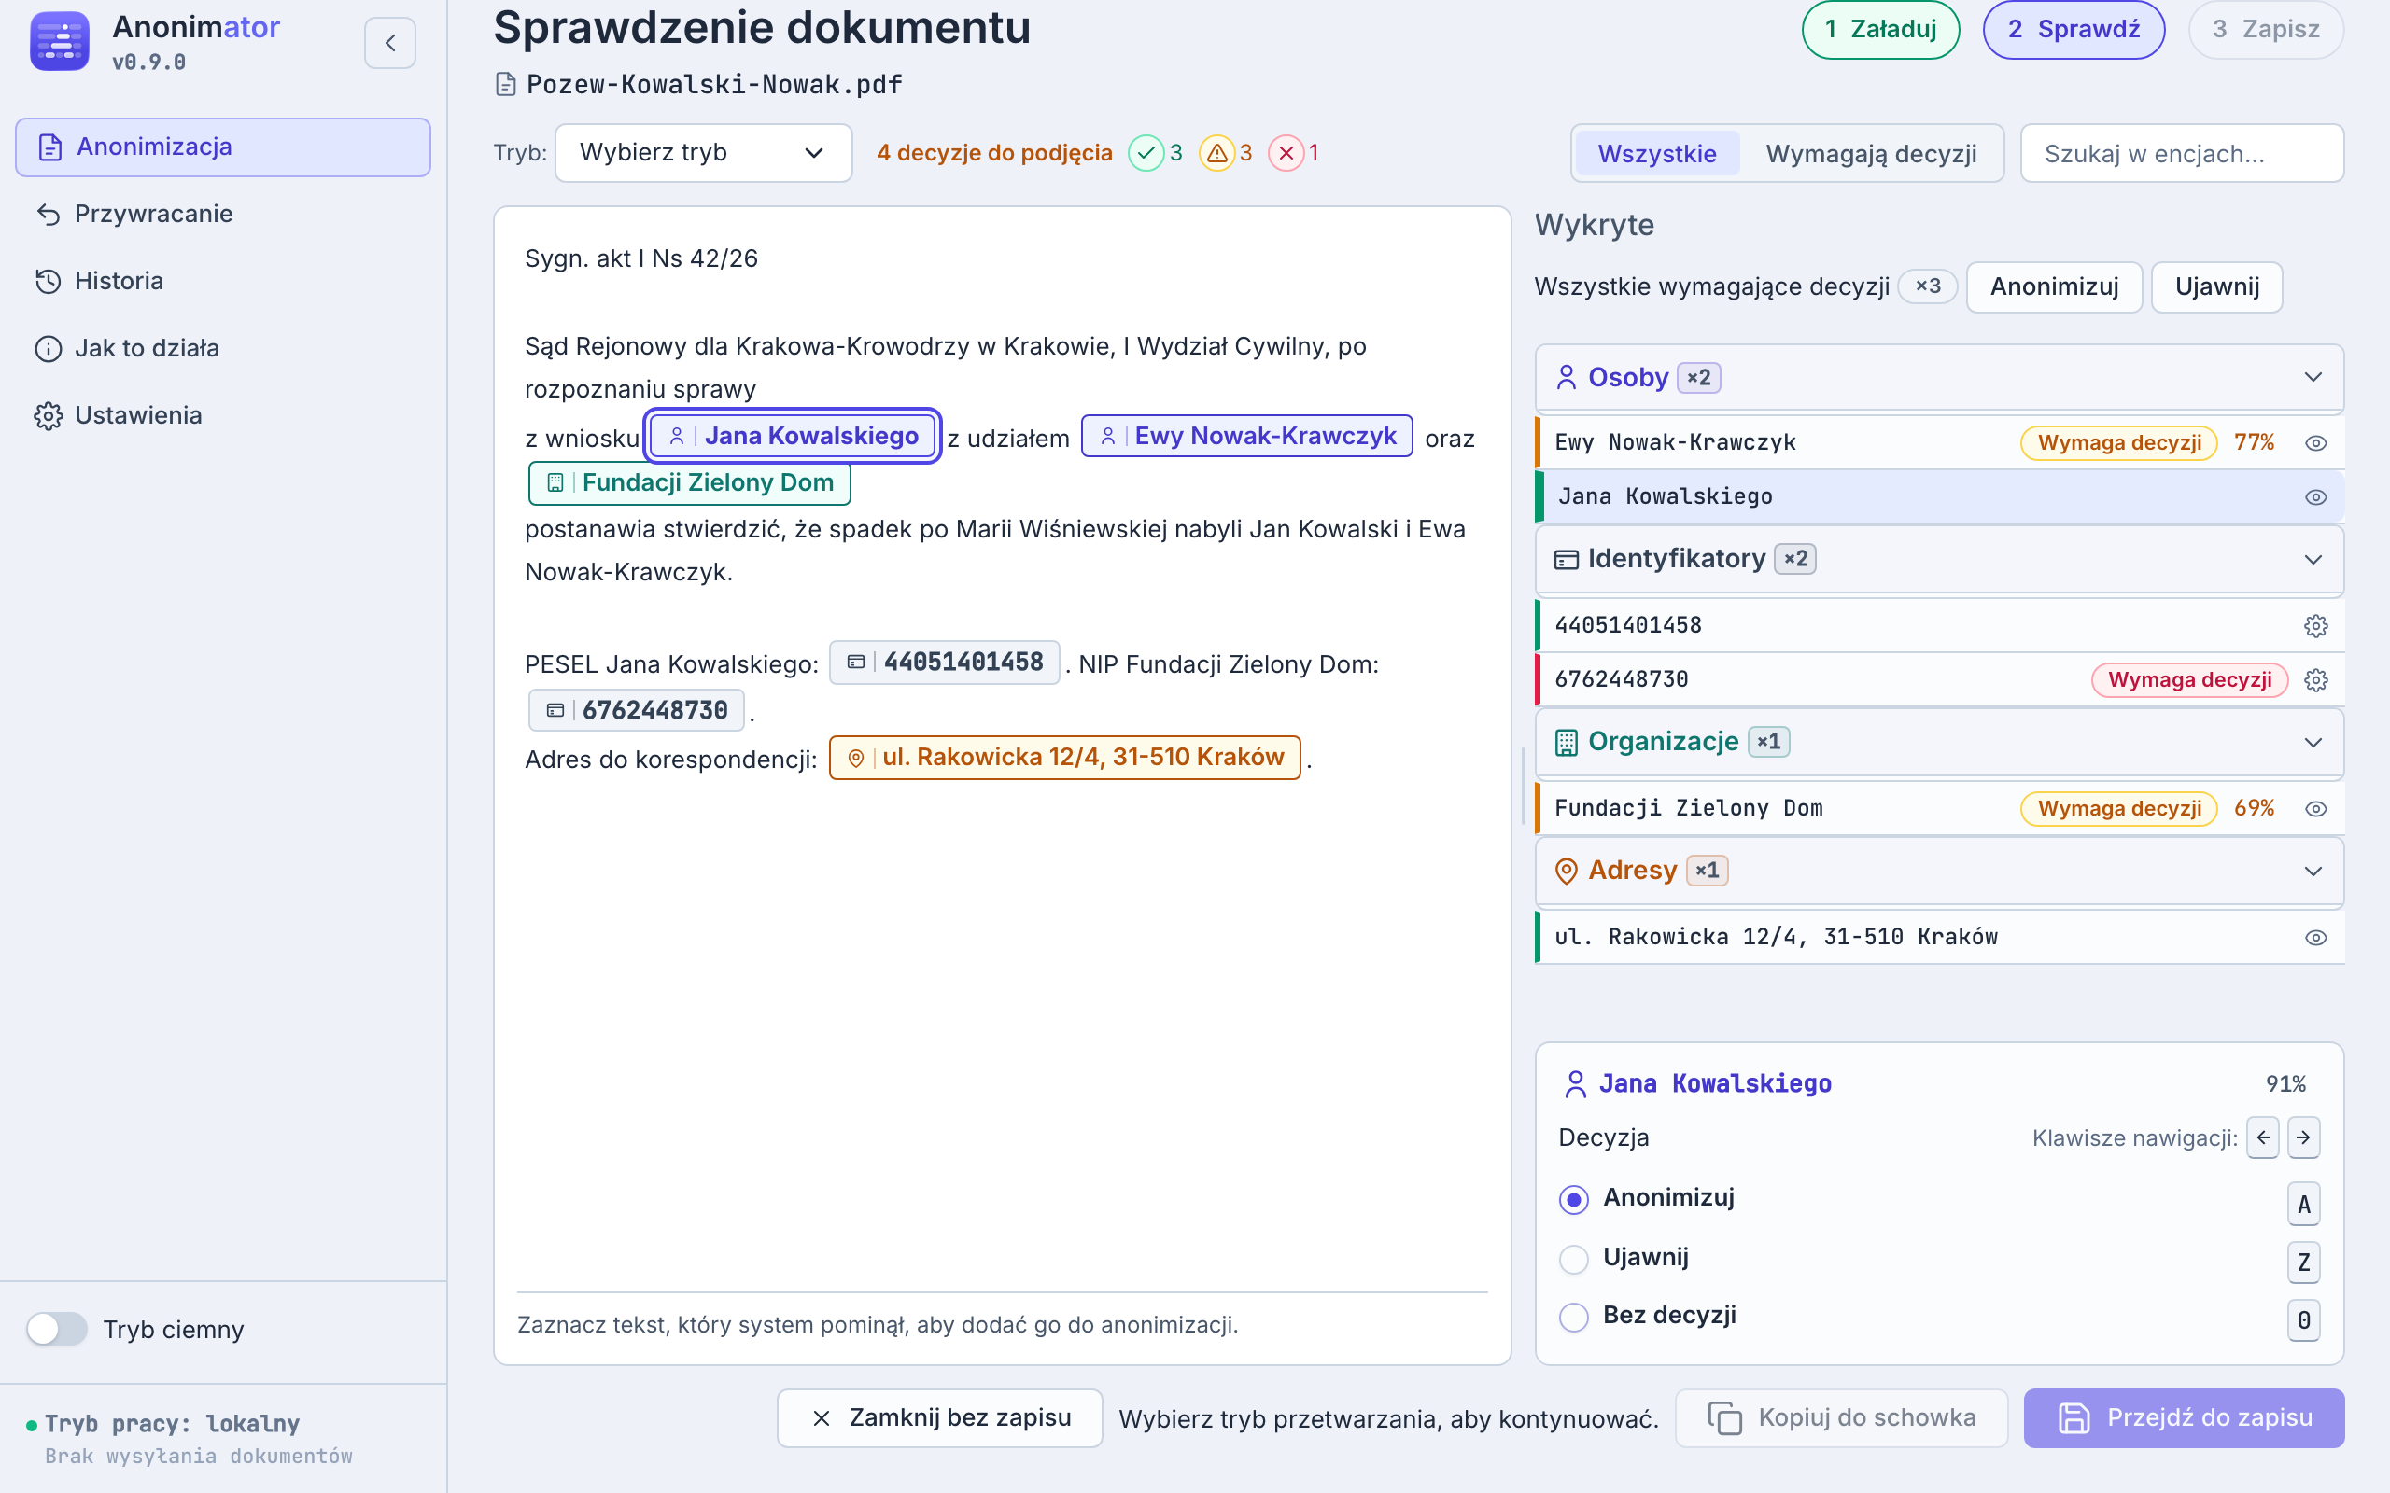
Task: Open Historia in the sidebar
Action: [x=223, y=282]
